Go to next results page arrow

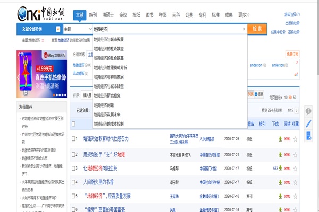click(297, 111)
